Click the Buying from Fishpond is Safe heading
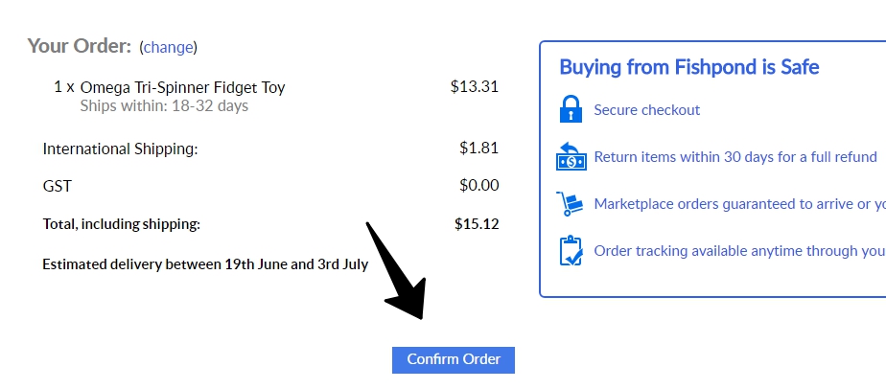 pos(688,67)
